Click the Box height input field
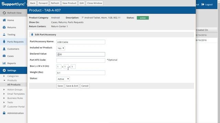 point(73,67)
